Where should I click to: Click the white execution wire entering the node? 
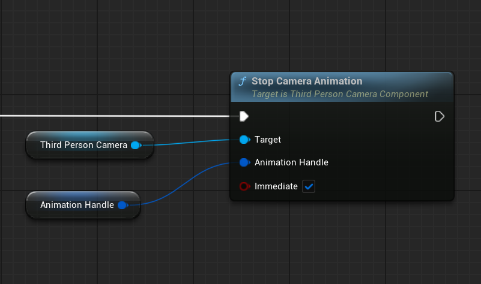click(x=120, y=116)
